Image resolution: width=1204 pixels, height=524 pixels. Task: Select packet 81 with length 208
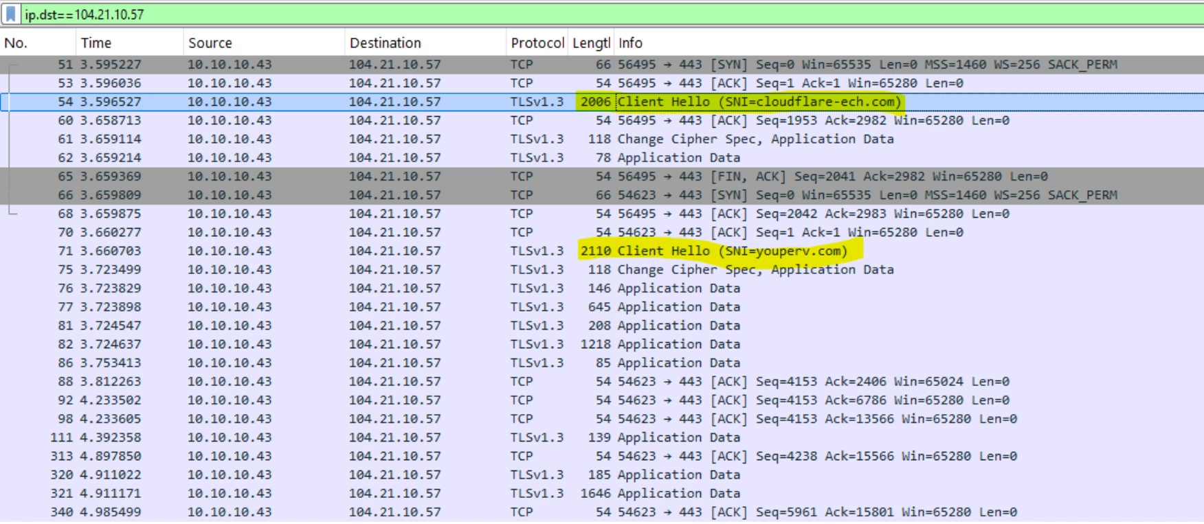click(602, 326)
